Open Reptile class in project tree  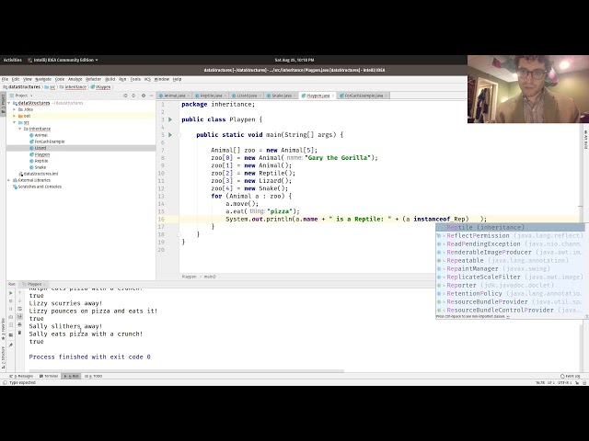pyautogui.click(x=41, y=161)
